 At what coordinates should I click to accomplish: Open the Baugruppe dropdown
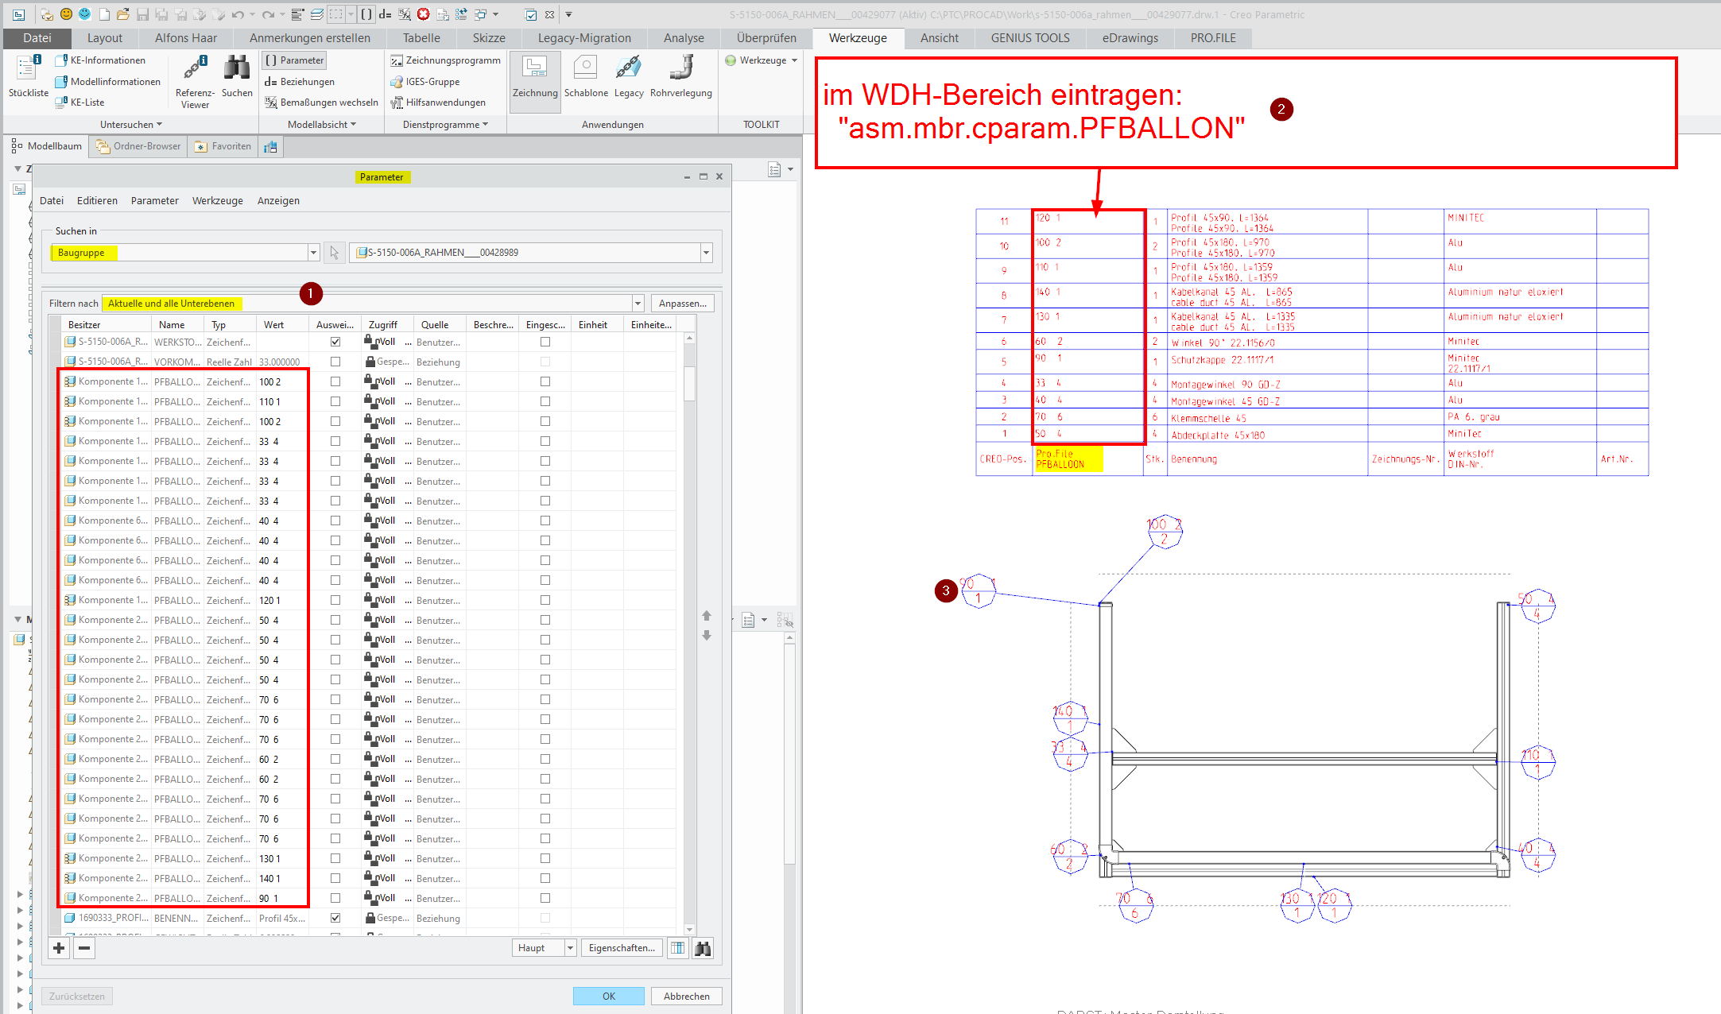click(313, 253)
